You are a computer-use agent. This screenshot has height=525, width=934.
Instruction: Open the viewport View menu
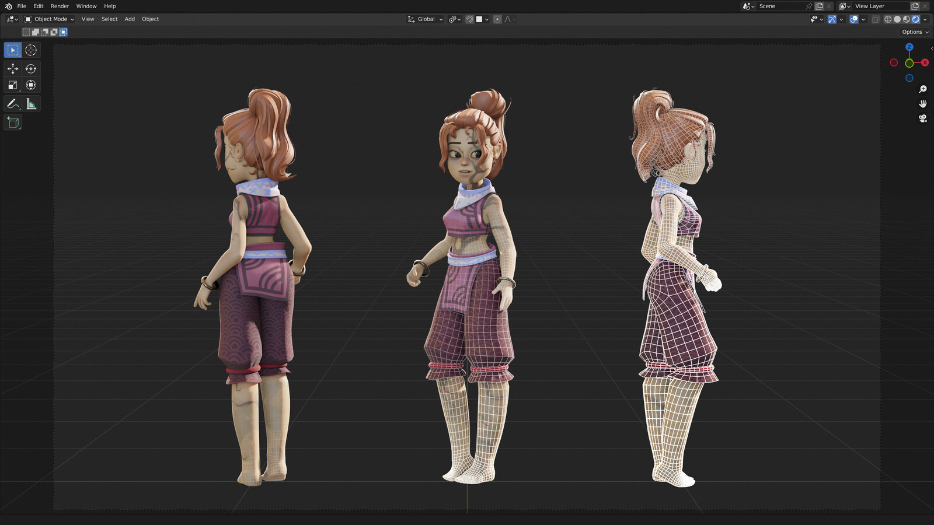pos(88,19)
